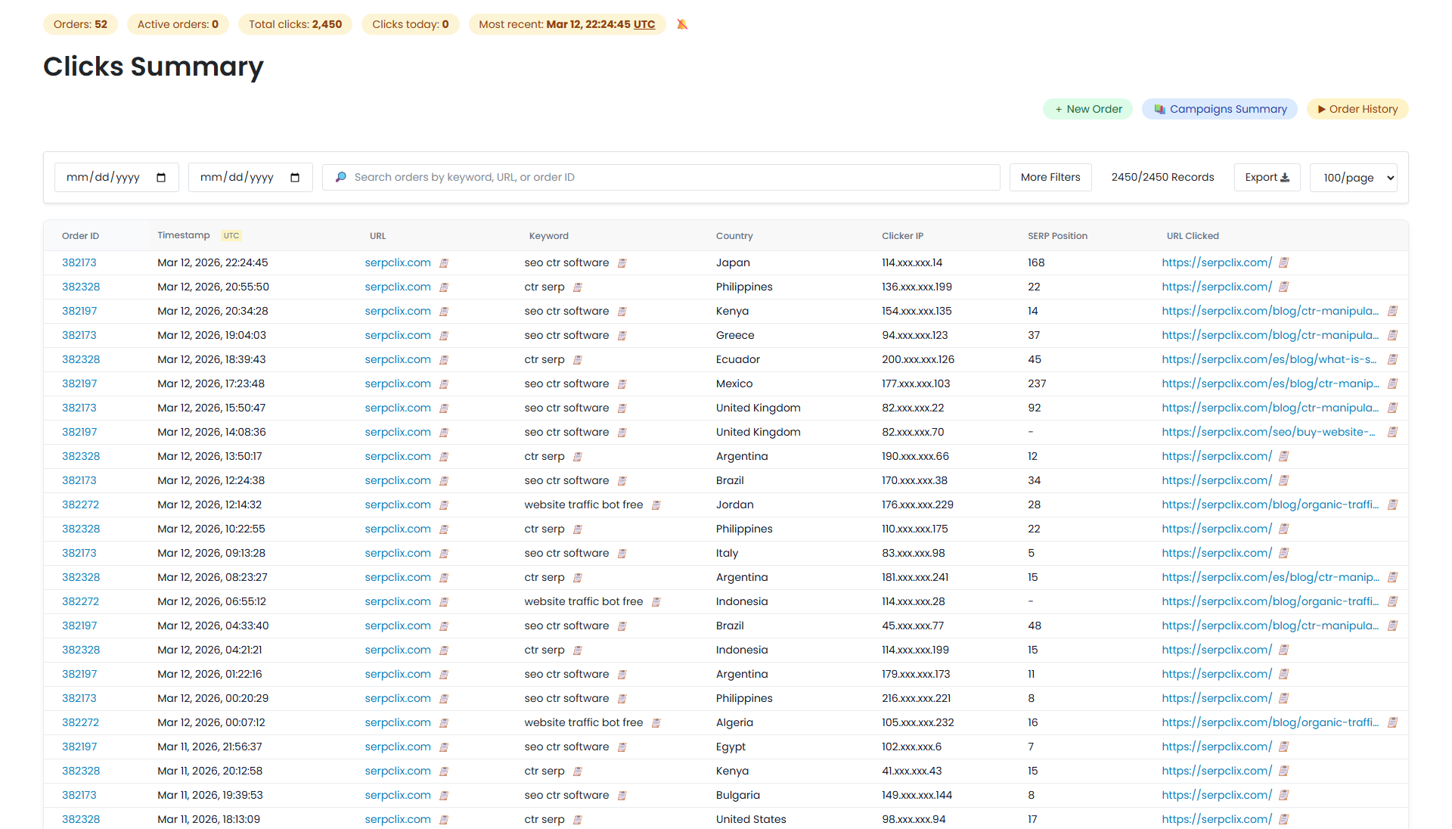Open order 382173 from the Order ID column

point(79,262)
